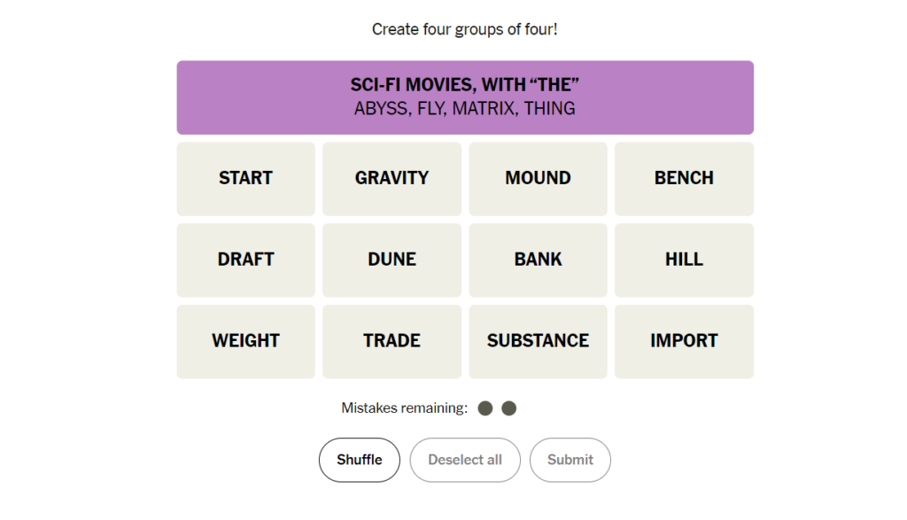Select the START word tile
907x520 pixels.
point(246,179)
